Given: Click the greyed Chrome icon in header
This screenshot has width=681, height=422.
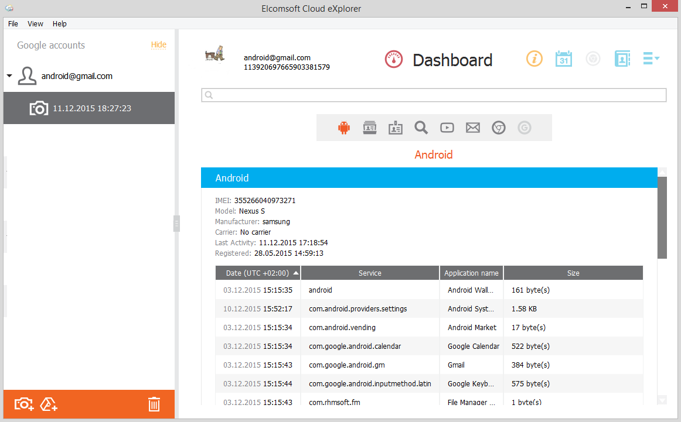Looking at the screenshot, I should coord(593,59).
